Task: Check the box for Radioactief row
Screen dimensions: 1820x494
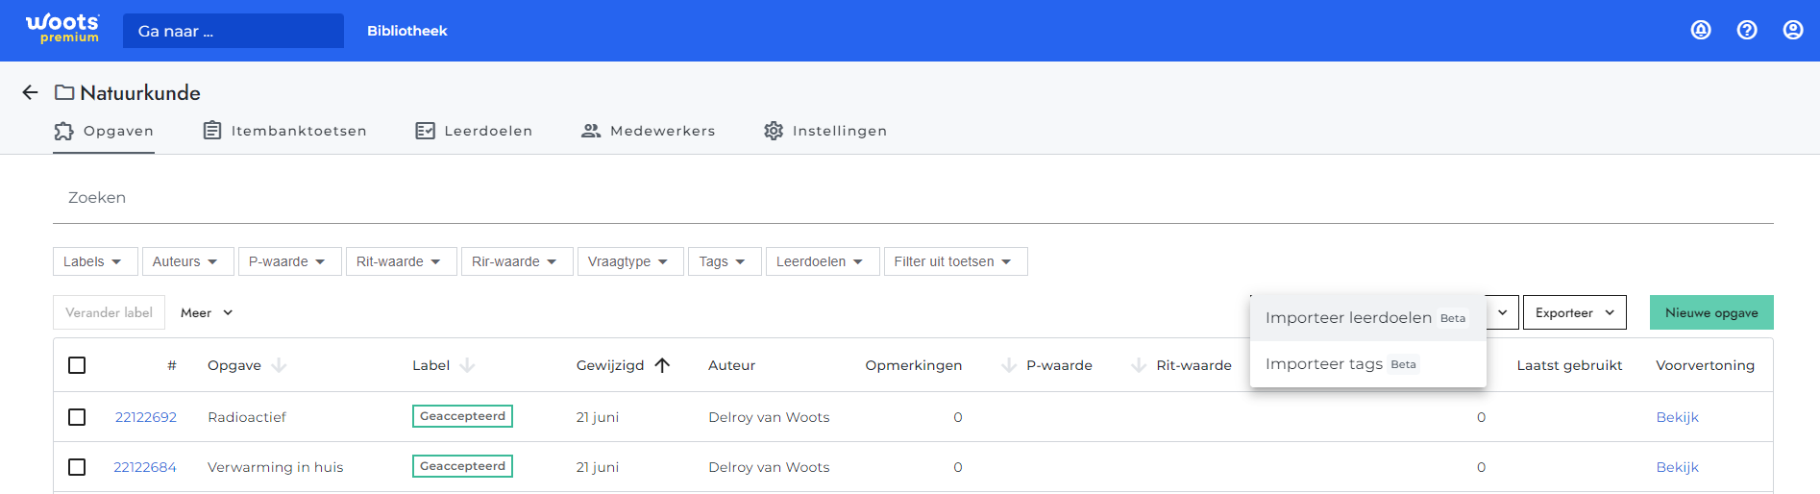Action: point(77,417)
